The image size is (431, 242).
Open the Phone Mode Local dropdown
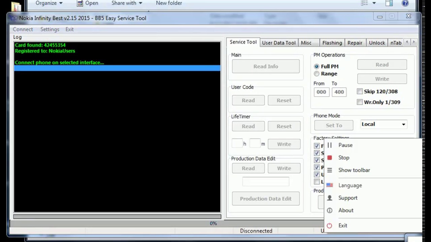click(384, 124)
